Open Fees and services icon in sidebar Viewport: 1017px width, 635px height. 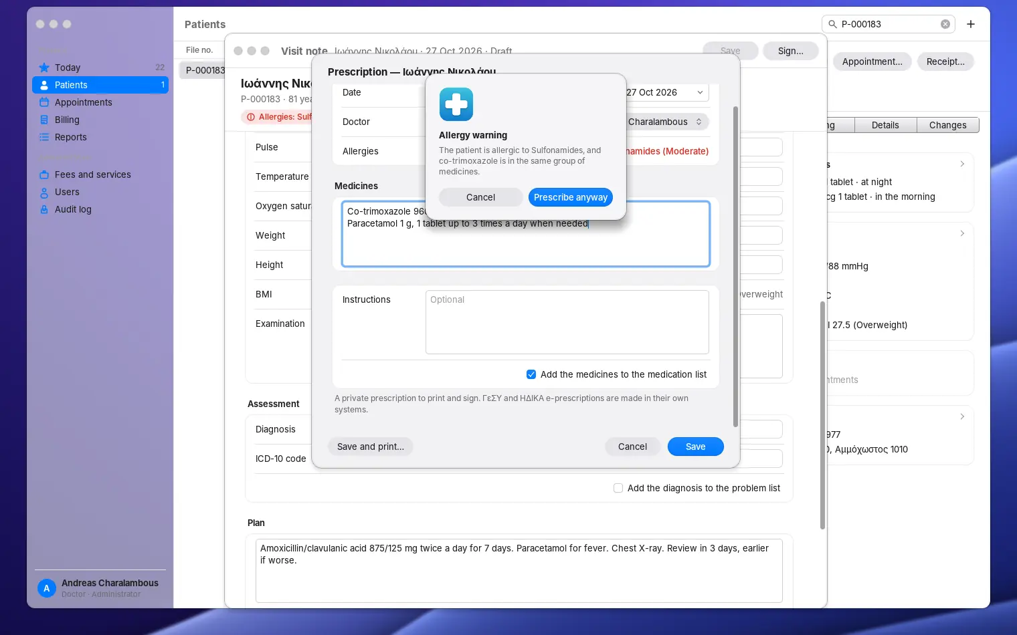[44, 174]
